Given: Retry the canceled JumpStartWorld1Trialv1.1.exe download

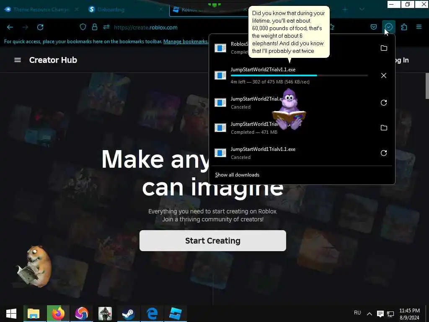Looking at the screenshot, I should (384, 153).
